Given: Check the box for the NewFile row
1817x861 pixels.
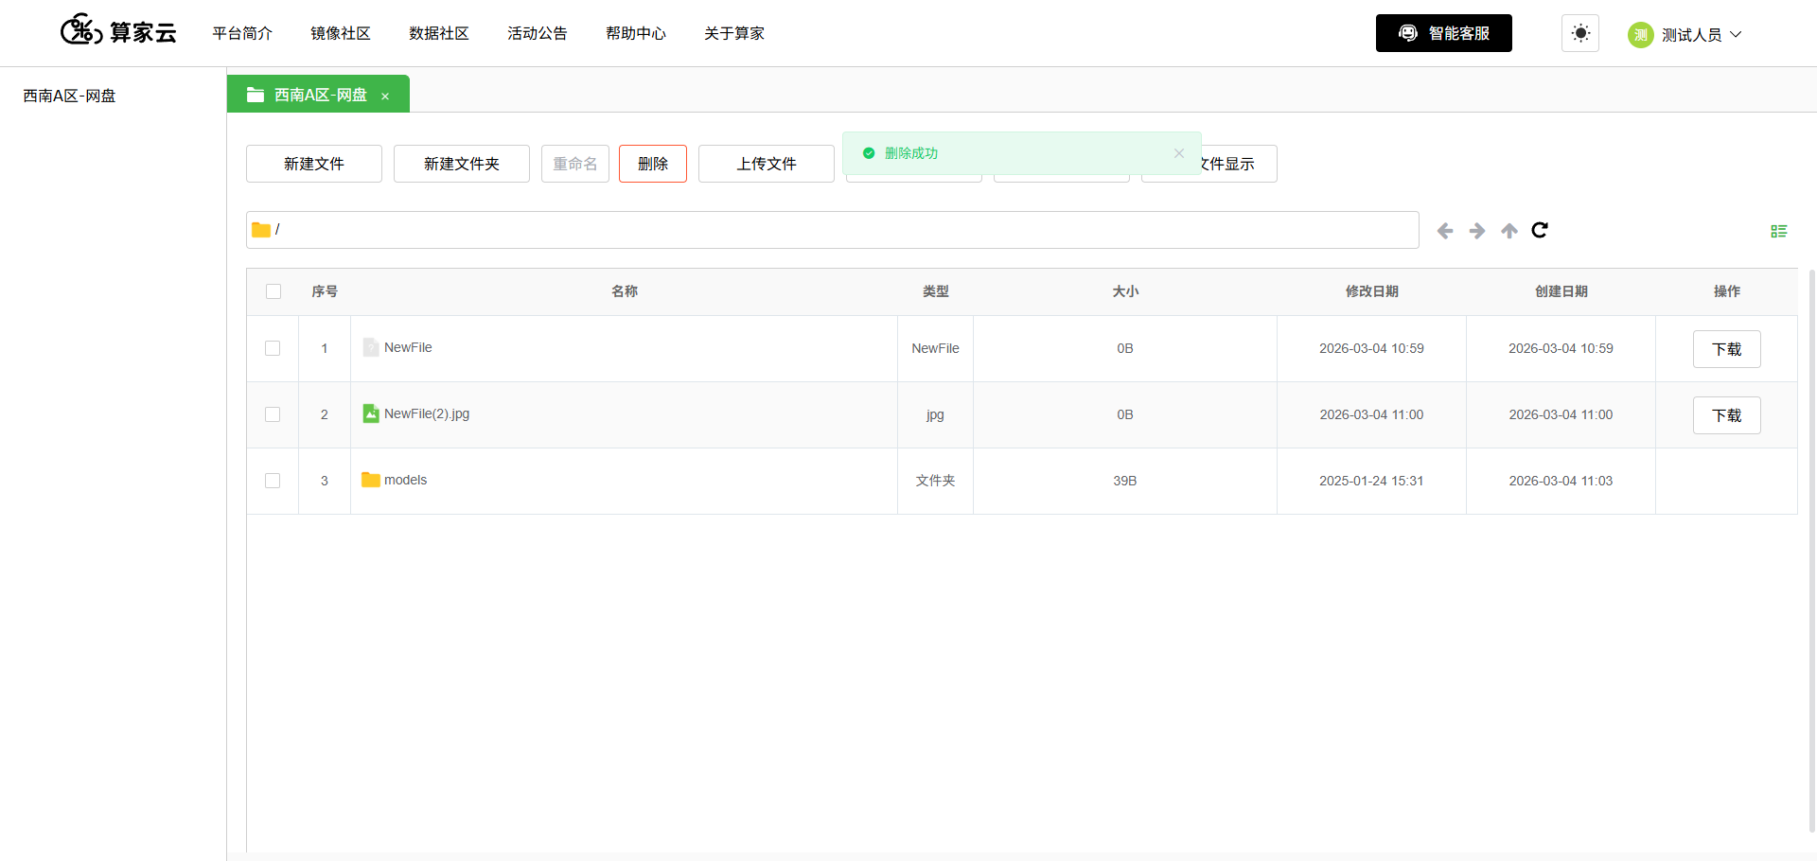Looking at the screenshot, I should (x=273, y=348).
